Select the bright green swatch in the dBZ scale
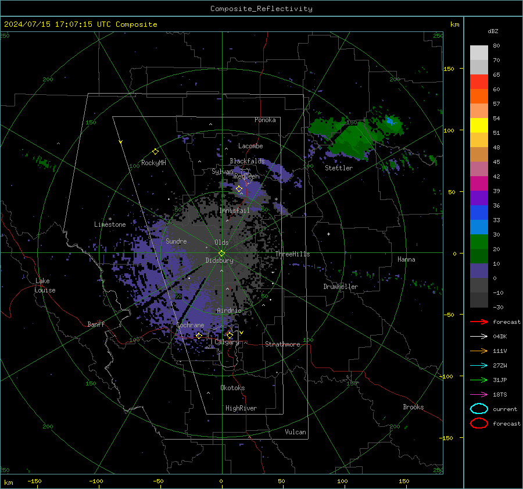 [479, 242]
